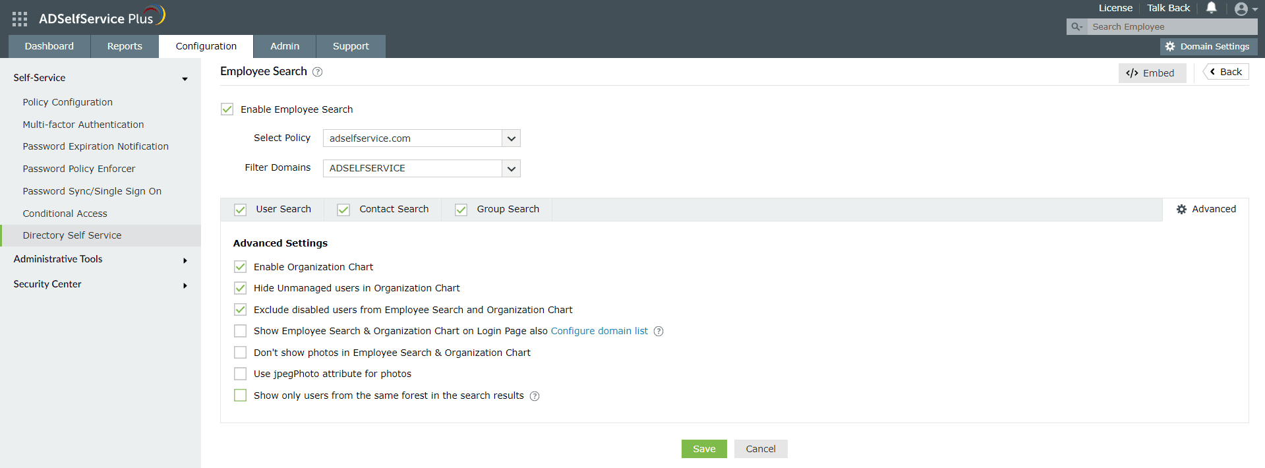Open the Configure domain list link

pos(599,331)
